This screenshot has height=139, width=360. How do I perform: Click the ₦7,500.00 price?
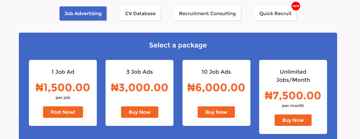click(x=293, y=96)
